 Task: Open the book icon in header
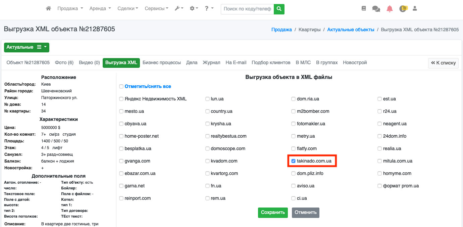pyautogui.click(x=364, y=9)
